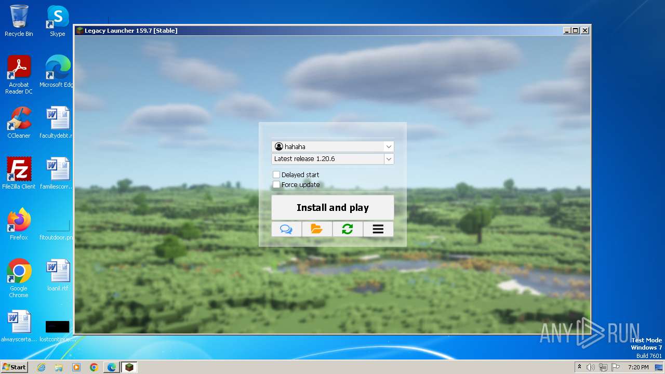The height and width of the screenshot is (374, 665).
Task: Click the volume speaker tray icon
Action: 591,367
